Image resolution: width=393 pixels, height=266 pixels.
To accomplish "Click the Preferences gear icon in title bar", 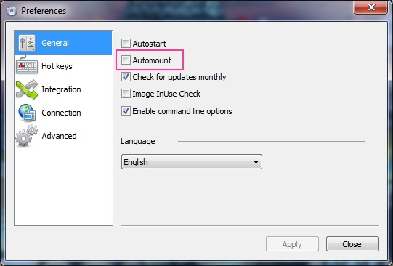I will pyautogui.click(x=12, y=11).
